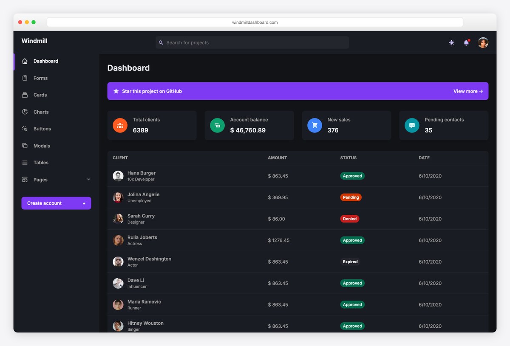Viewport: 510px width, 346px height.
Task: Click the Cards icon in sidebar
Action: click(x=25, y=95)
